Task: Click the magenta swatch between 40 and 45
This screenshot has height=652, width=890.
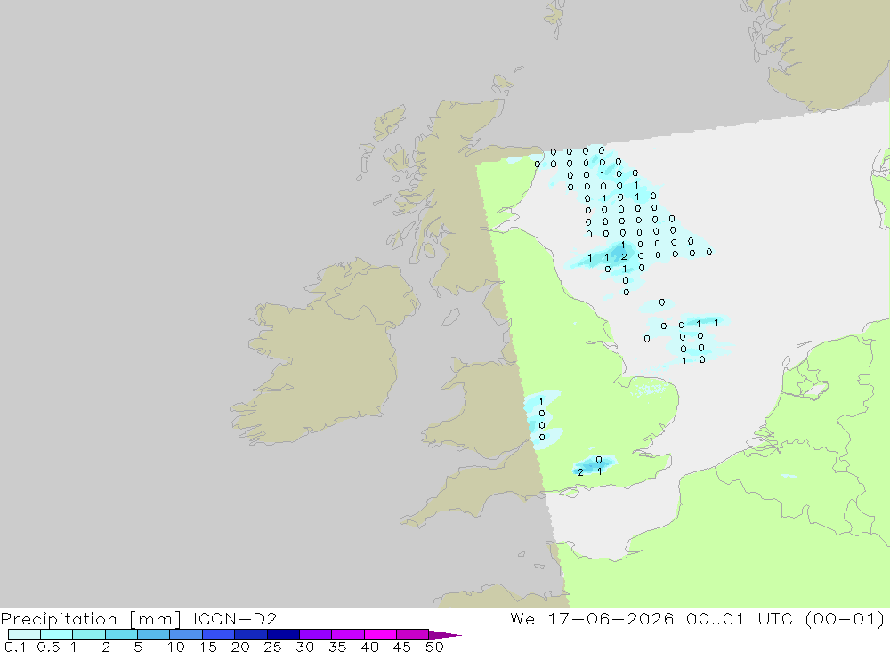Action: [380, 634]
